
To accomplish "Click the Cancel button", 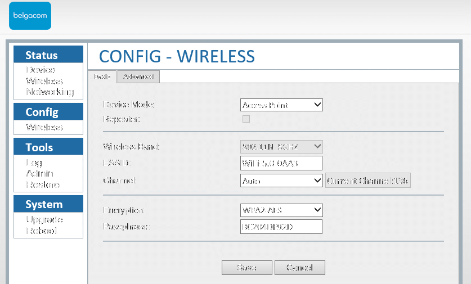I will pos(299,268).
